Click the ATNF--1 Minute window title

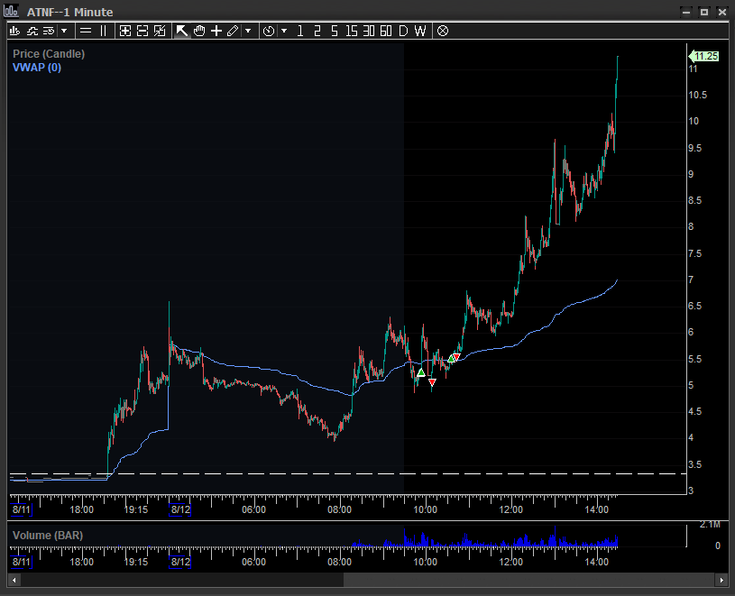pyautogui.click(x=69, y=12)
